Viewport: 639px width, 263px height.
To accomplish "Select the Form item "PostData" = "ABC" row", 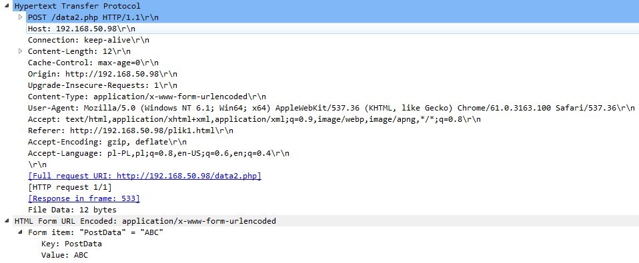I will click(95, 232).
